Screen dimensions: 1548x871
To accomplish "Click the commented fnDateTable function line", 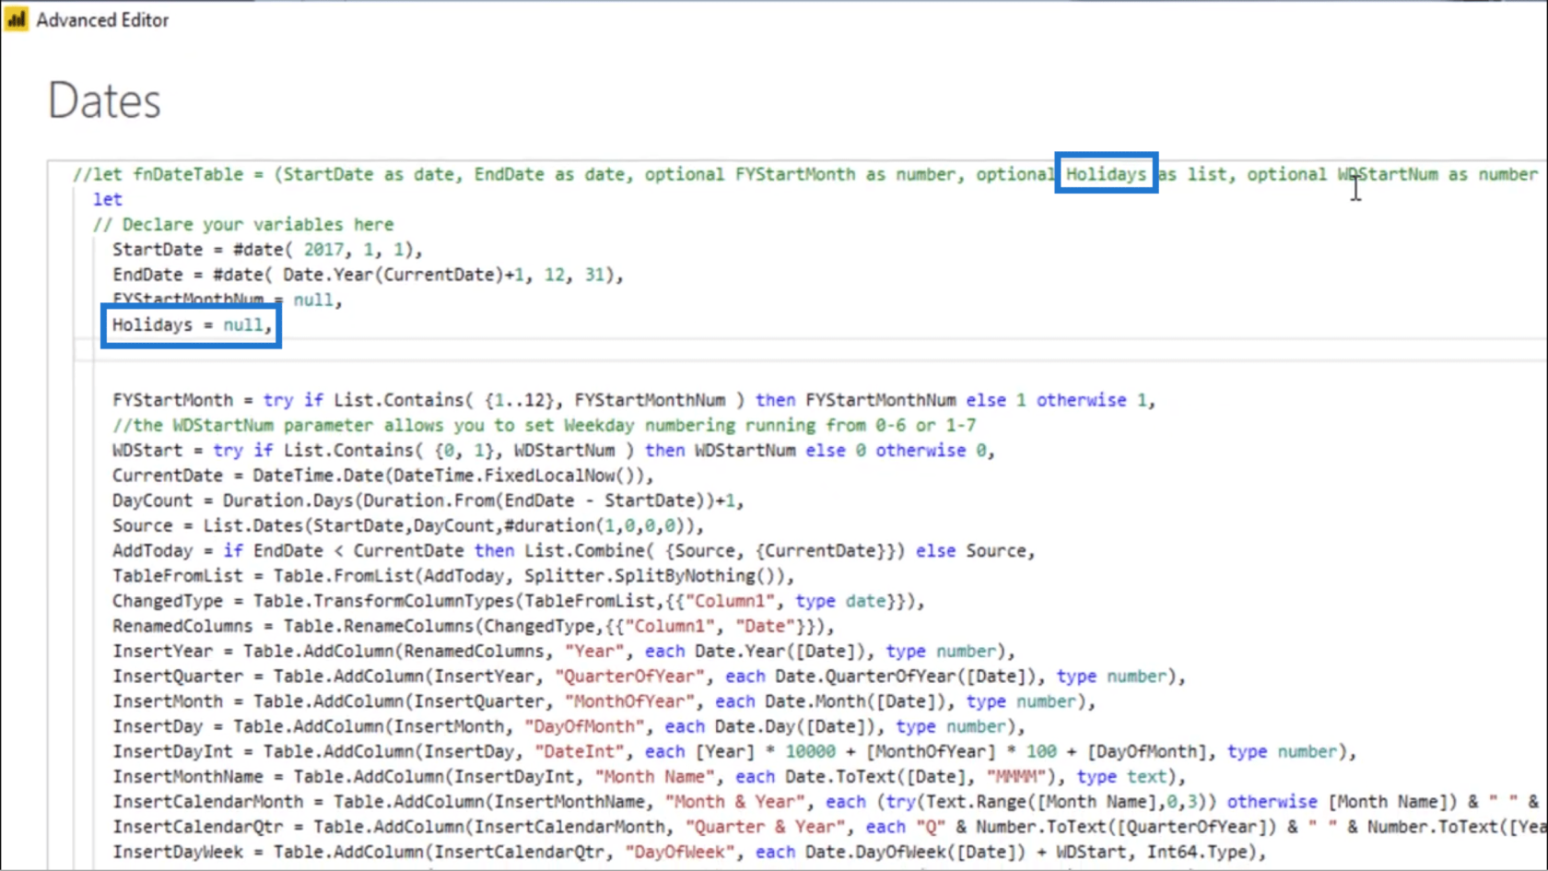I will [806, 174].
